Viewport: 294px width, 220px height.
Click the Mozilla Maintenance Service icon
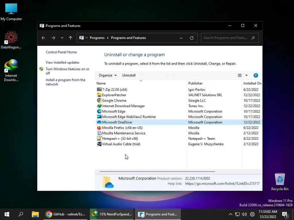point(99,133)
